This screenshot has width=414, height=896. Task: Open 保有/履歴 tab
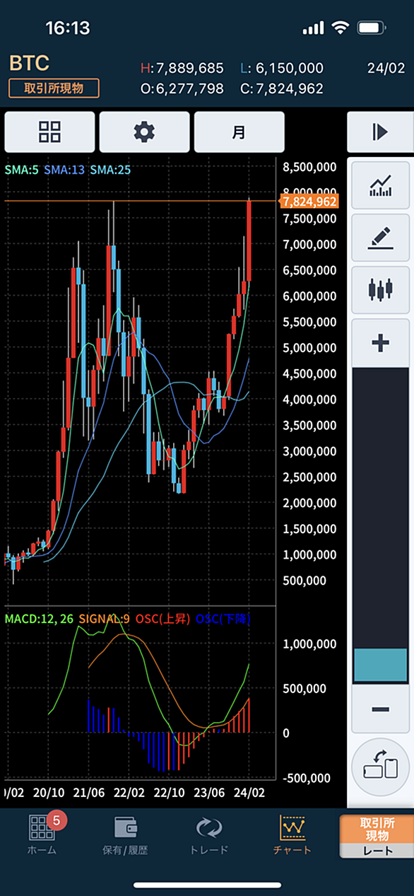[x=125, y=834]
